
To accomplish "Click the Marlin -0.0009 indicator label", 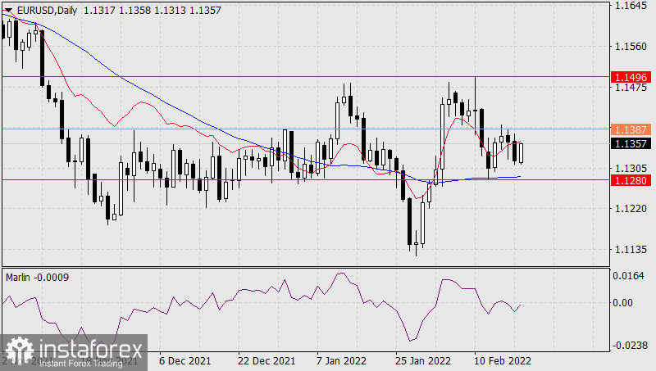I will coord(37,277).
